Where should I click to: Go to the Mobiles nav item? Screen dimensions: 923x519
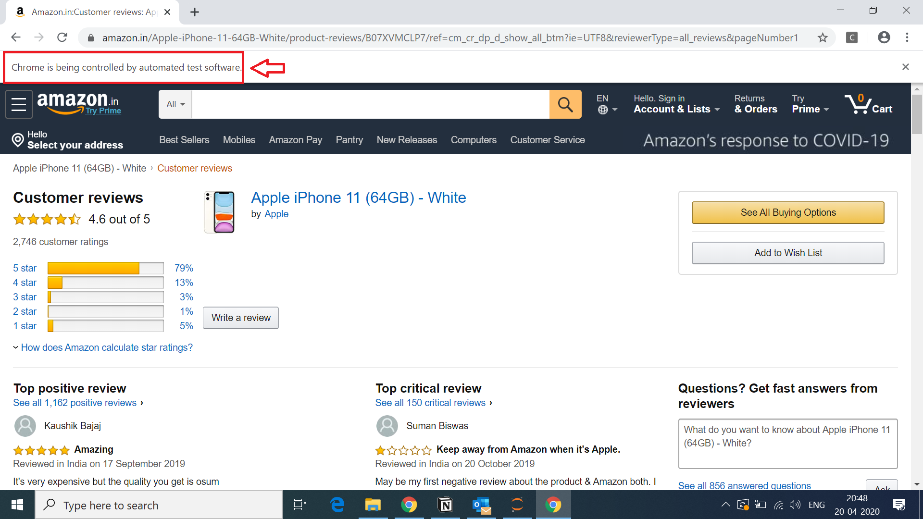click(x=239, y=140)
